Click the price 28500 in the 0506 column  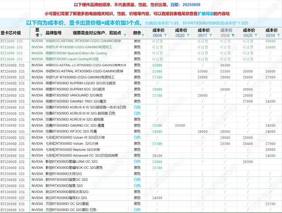click(225, 143)
